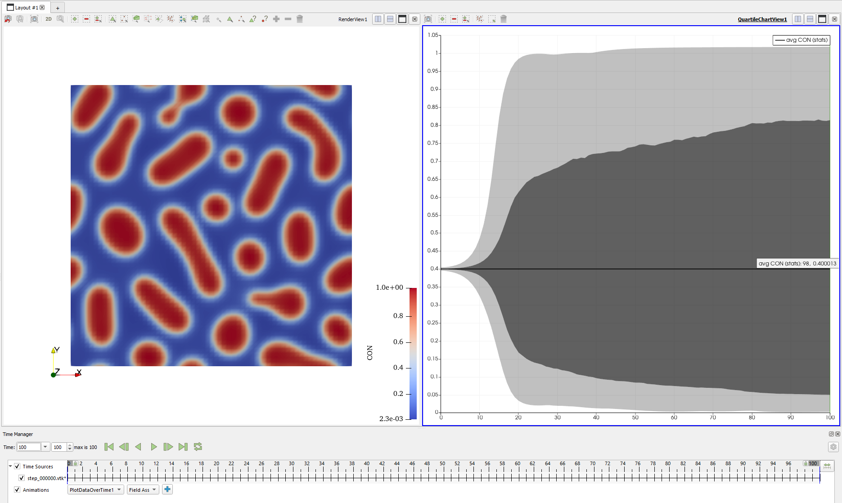Select the Layout #1 tab
The image size is (842, 503).
[26, 7]
